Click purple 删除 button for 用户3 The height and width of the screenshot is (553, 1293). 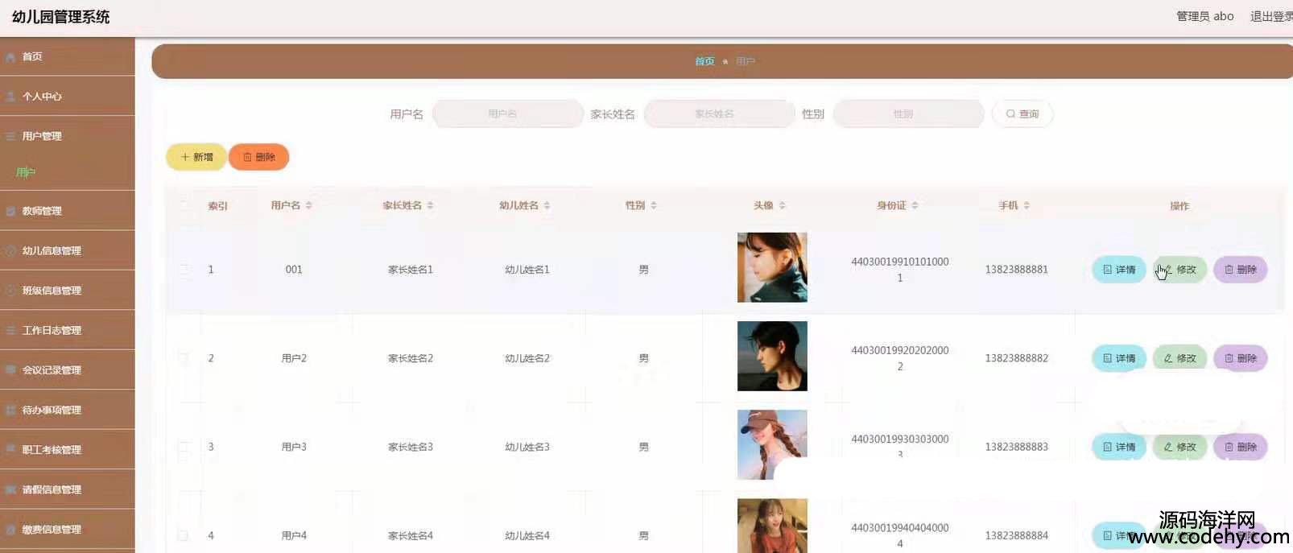click(x=1240, y=447)
